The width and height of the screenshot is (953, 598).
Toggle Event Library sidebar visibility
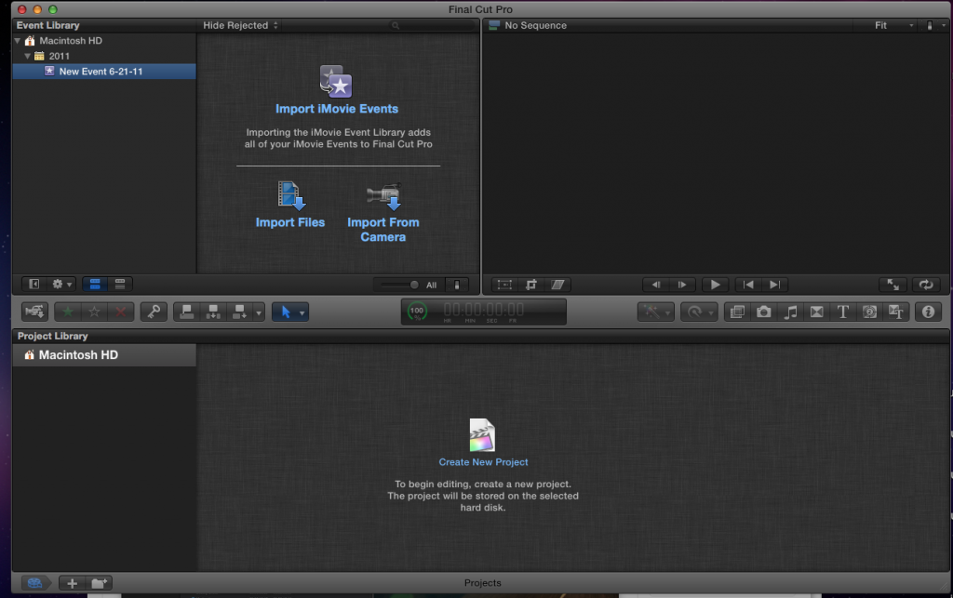(34, 284)
